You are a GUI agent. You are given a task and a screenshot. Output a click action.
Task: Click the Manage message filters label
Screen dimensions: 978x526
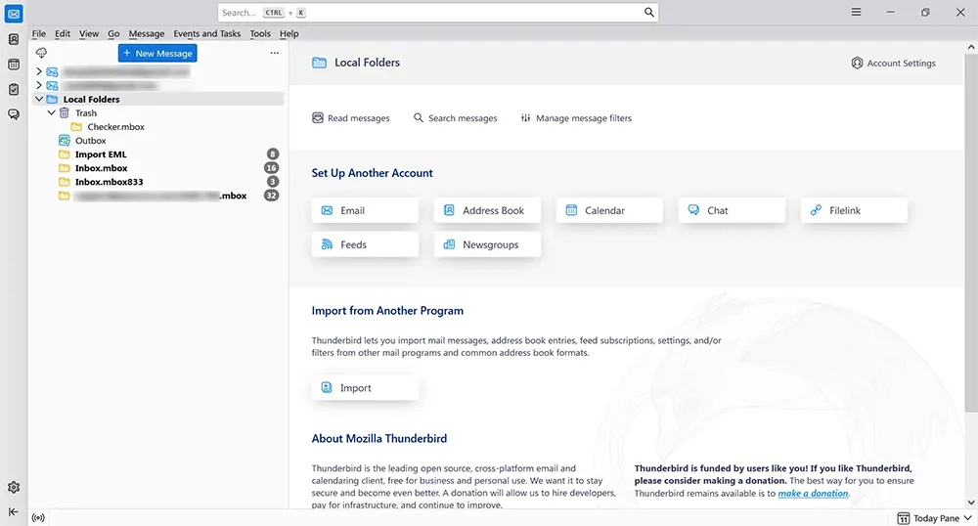(x=584, y=117)
